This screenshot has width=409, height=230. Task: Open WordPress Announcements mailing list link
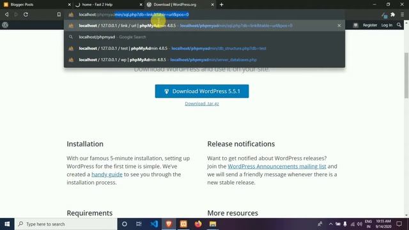(277, 166)
